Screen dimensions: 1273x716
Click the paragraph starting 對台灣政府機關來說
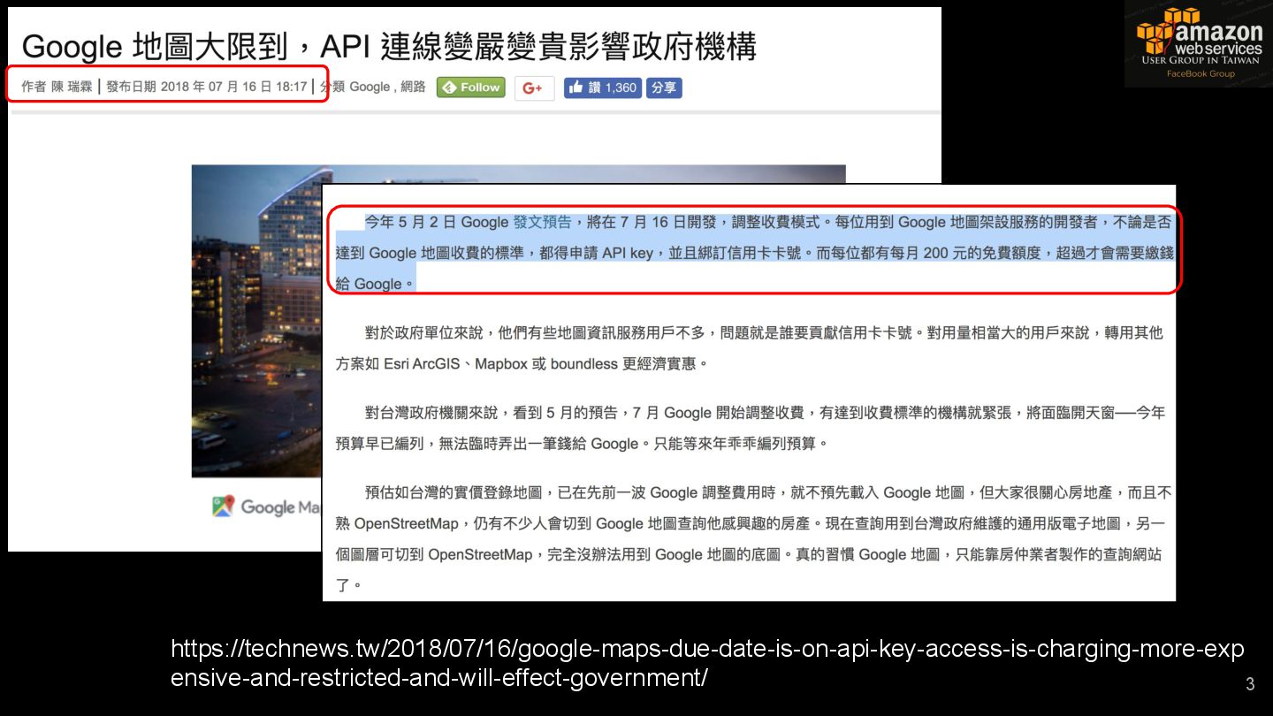click(750, 428)
